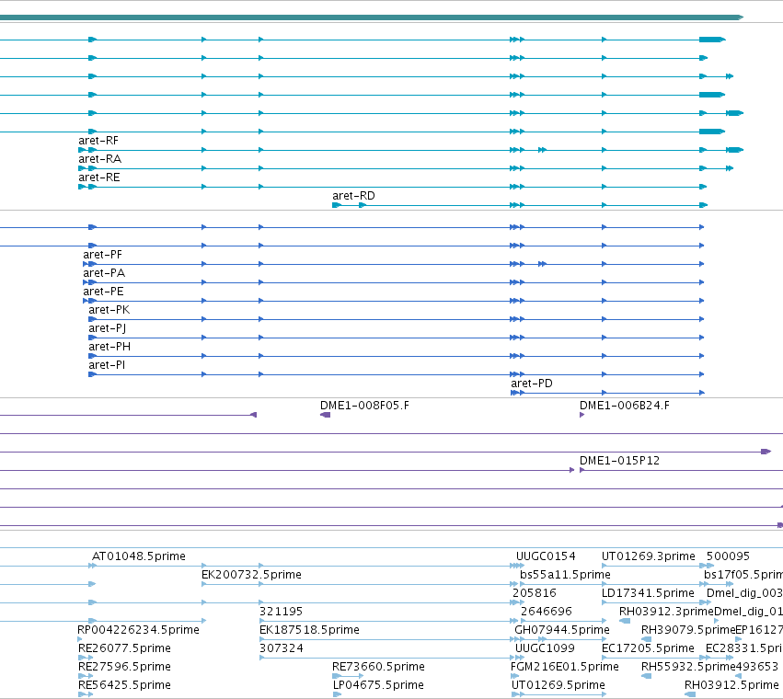
Task: Select the aret-RE transcript label
Action: 99,178
